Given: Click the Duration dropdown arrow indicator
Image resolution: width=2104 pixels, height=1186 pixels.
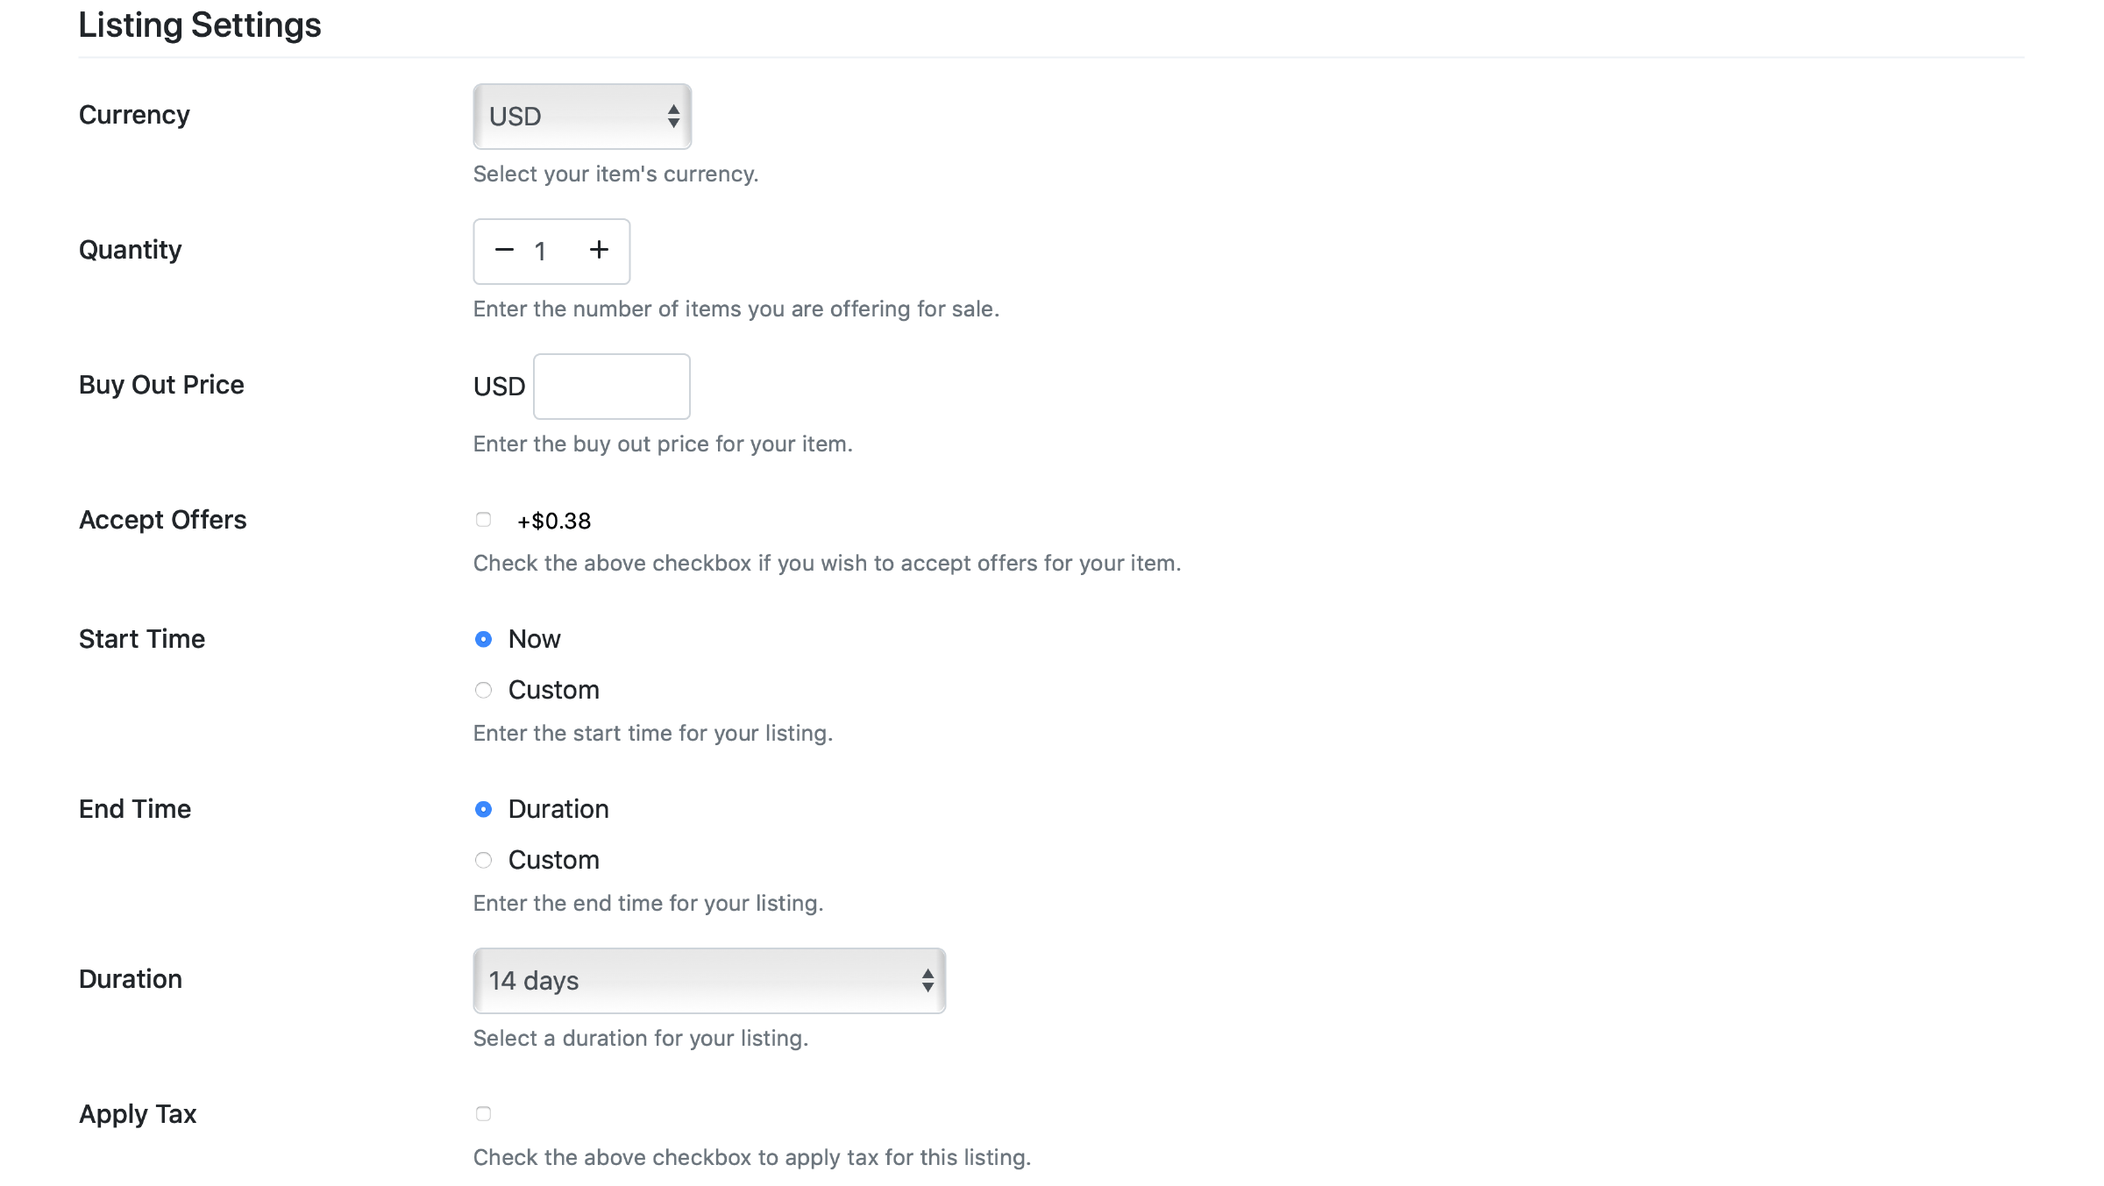Looking at the screenshot, I should (x=928, y=981).
